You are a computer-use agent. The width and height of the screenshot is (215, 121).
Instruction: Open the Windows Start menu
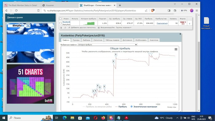pos(4,118)
